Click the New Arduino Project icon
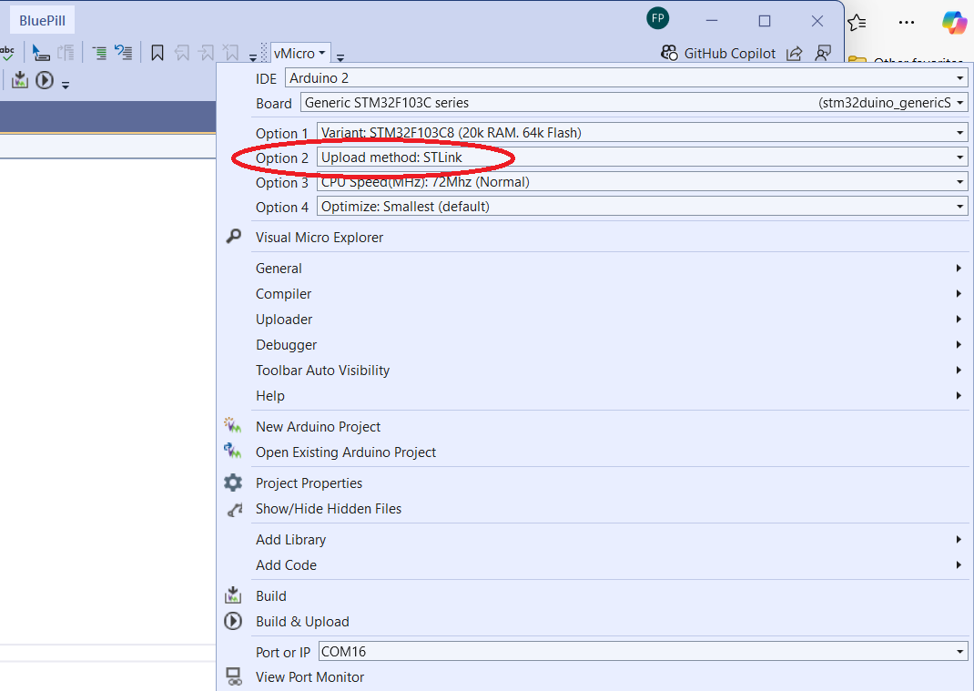The width and height of the screenshot is (974, 691). [233, 426]
